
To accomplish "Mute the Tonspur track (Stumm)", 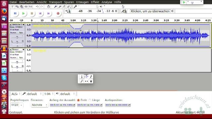I will [13, 58].
